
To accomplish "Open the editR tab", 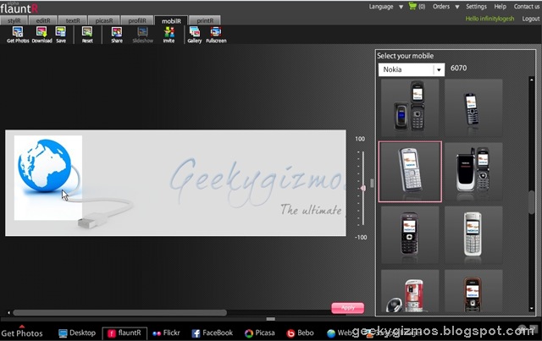I will click(x=43, y=20).
